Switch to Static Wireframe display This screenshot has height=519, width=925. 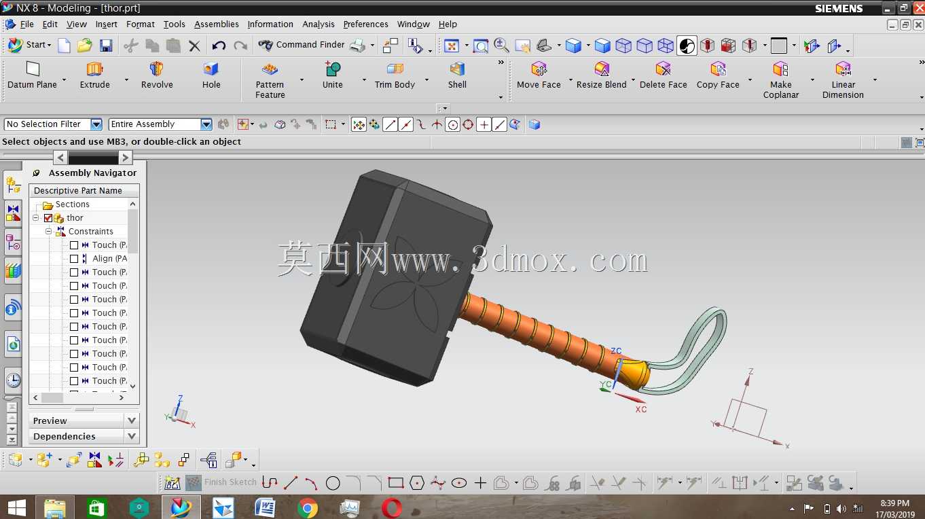pos(666,46)
